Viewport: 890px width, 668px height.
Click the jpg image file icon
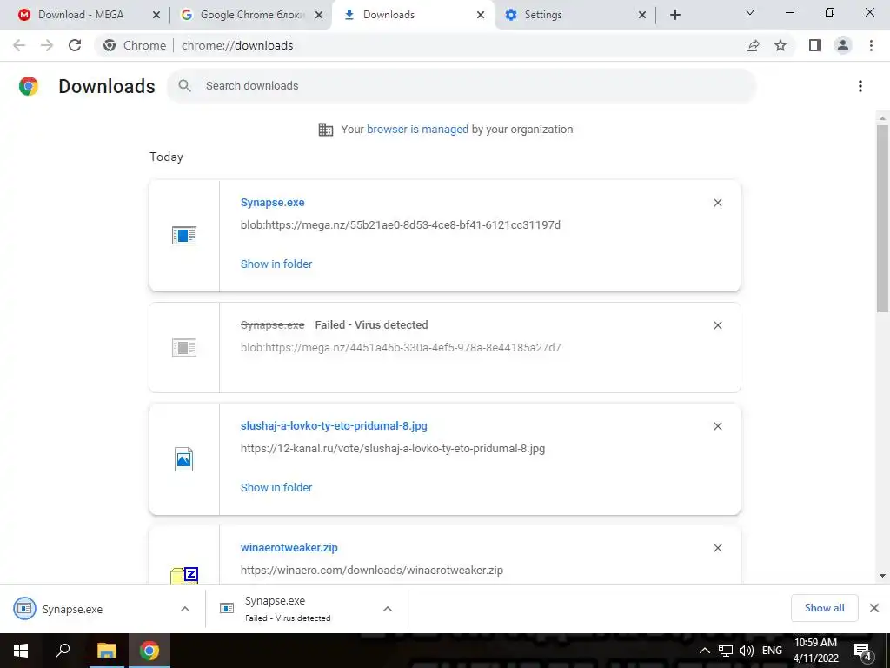click(184, 459)
